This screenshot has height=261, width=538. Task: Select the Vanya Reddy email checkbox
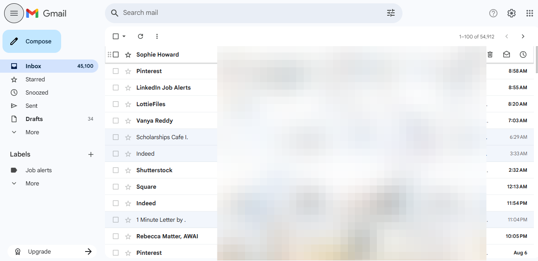pyautogui.click(x=116, y=121)
